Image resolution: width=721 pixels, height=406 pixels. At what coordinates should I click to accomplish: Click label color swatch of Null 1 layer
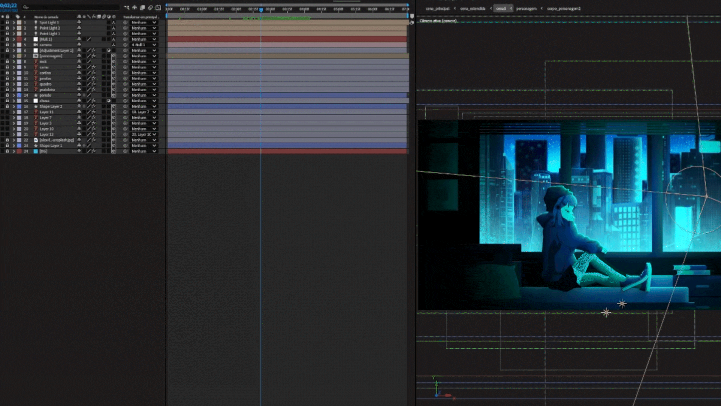(x=19, y=39)
